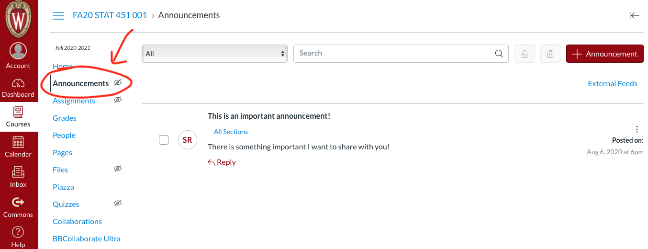Click the eye icon beside Files
Screen dimensions: 648x249
click(118, 169)
